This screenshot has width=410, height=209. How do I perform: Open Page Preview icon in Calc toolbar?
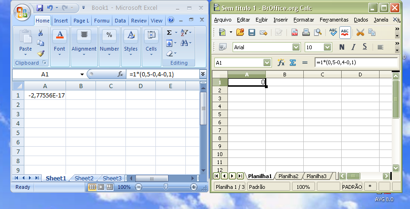click(x=318, y=32)
